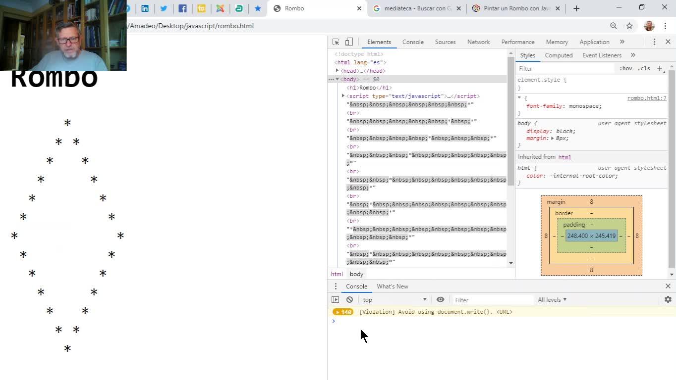
Task: Activate the inspect element picker icon
Action: (x=336, y=42)
